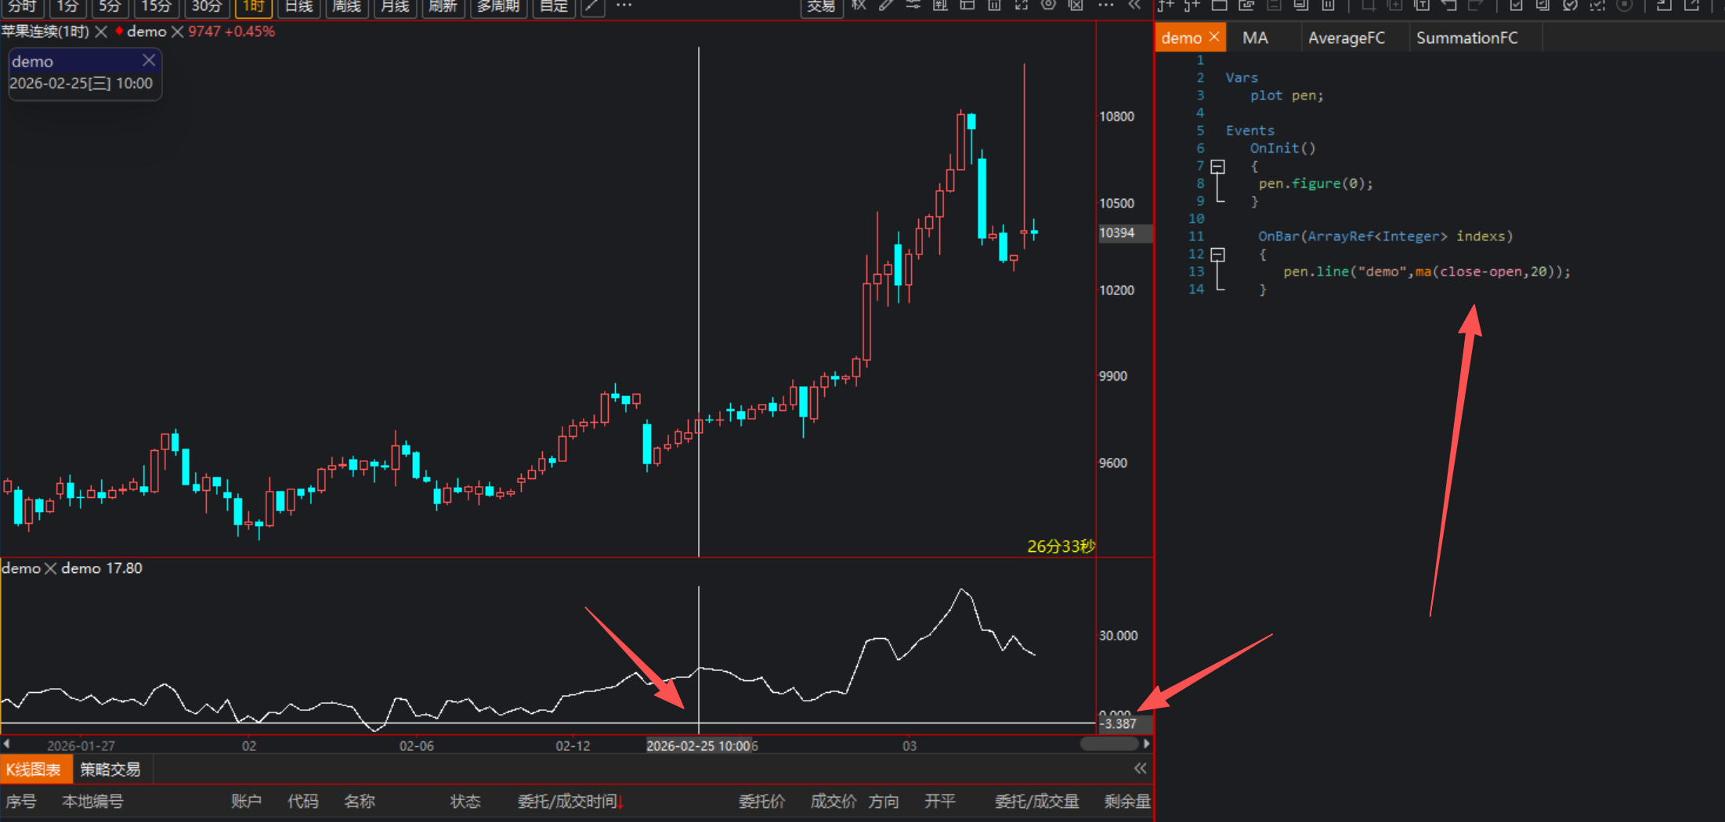The image size is (1725, 822).
Task: Collapse the OnInit code block at line 7
Action: (x=1217, y=167)
